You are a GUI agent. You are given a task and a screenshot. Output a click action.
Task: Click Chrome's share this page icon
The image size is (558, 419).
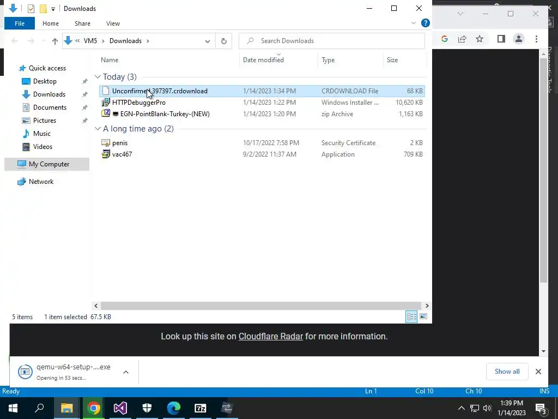462,39
